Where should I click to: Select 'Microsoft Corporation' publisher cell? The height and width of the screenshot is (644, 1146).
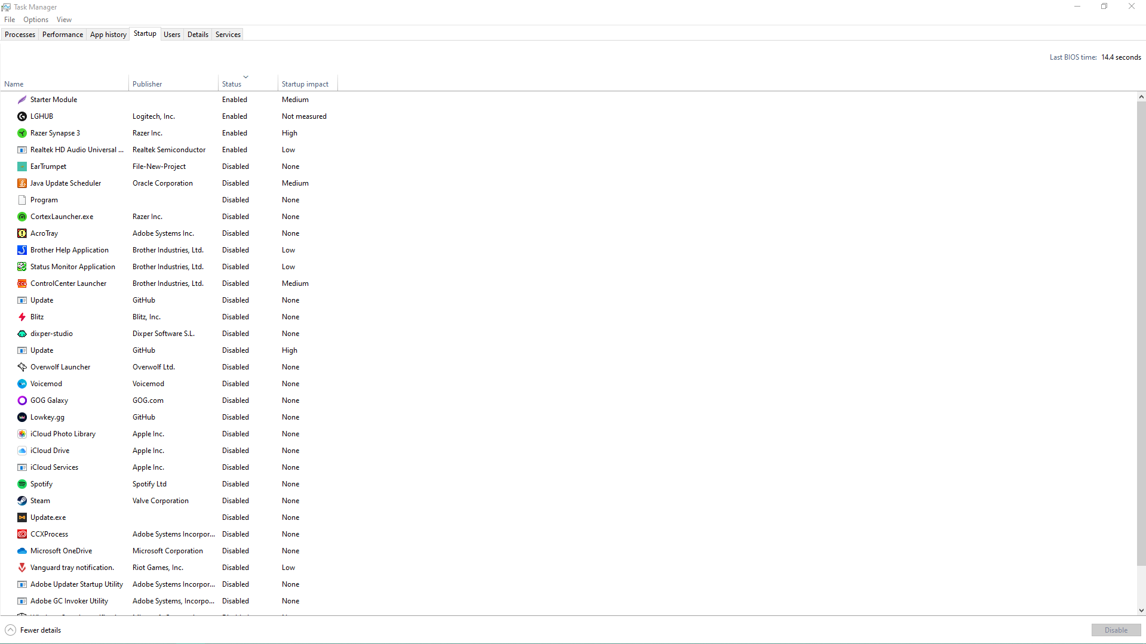coord(168,551)
